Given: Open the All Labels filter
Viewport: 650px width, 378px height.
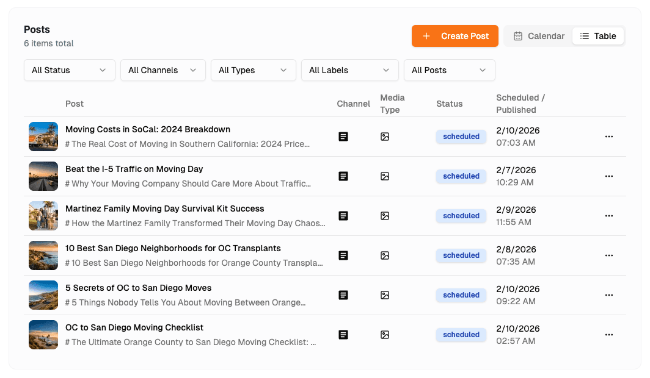Looking at the screenshot, I should [x=349, y=70].
